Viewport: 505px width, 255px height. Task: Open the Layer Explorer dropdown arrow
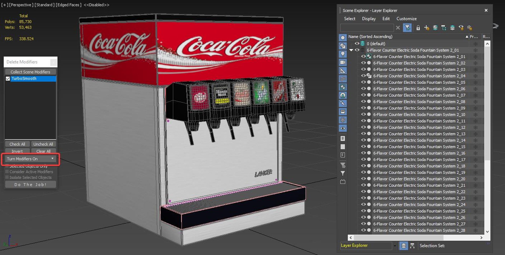pos(395,246)
